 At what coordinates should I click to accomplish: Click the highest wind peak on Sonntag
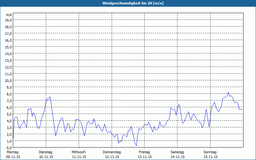(x=228, y=92)
